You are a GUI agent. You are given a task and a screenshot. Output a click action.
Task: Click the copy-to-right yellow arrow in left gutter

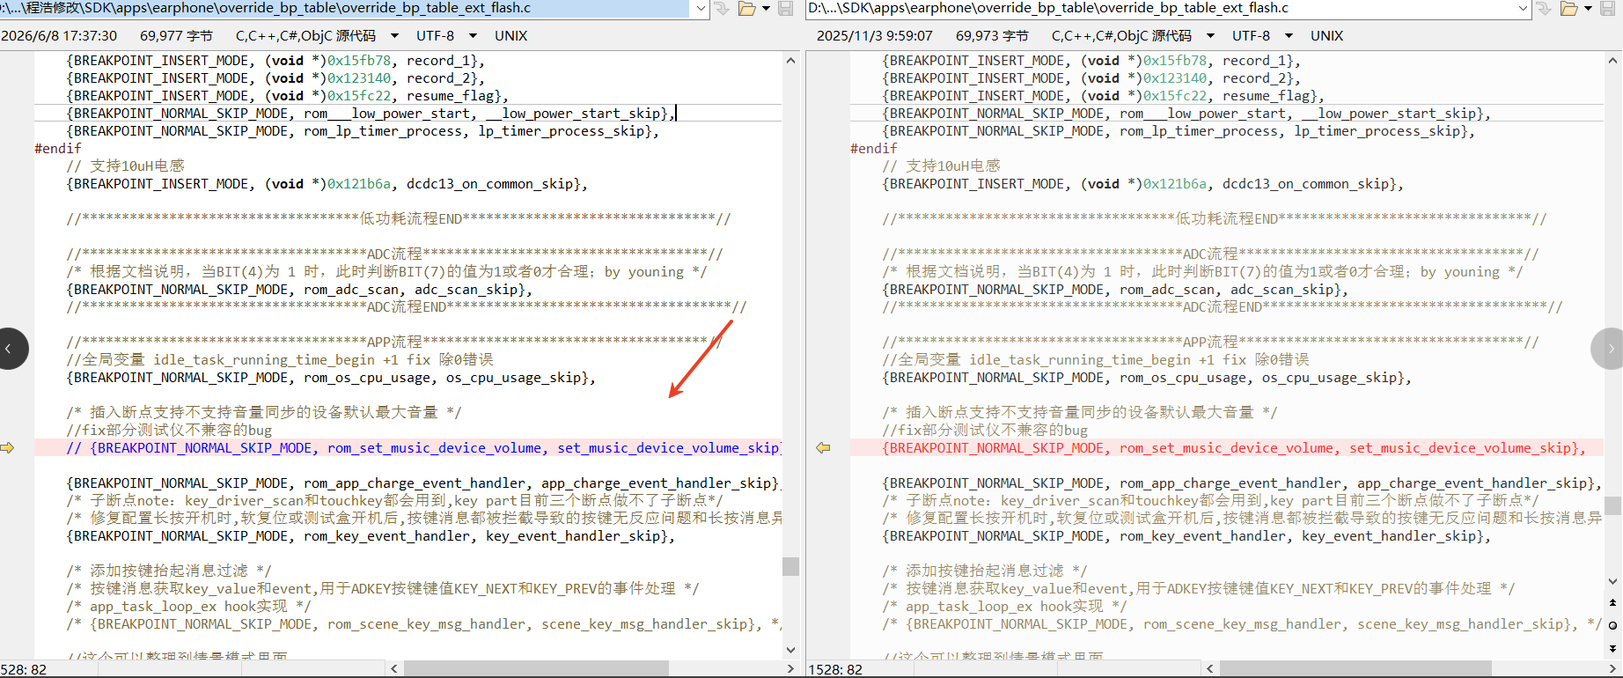coord(8,448)
